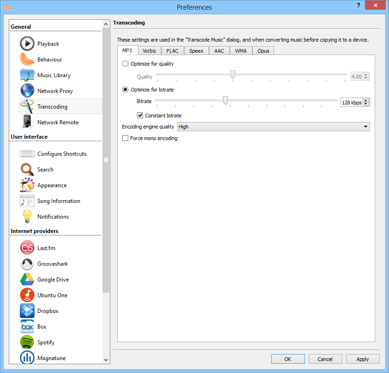Click the Configure Shortcuts keyboard icon
Screen dimensions: 389x373
pyautogui.click(x=27, y=153)
